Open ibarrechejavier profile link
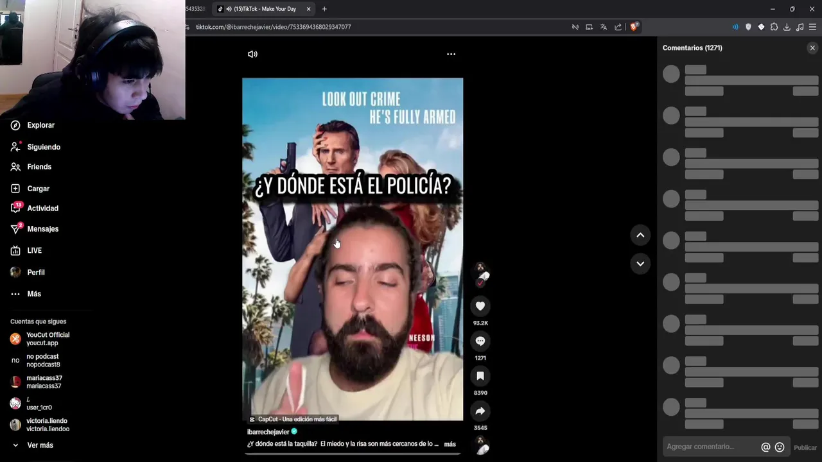Viewport: 822px width, 462px height. 268,432
